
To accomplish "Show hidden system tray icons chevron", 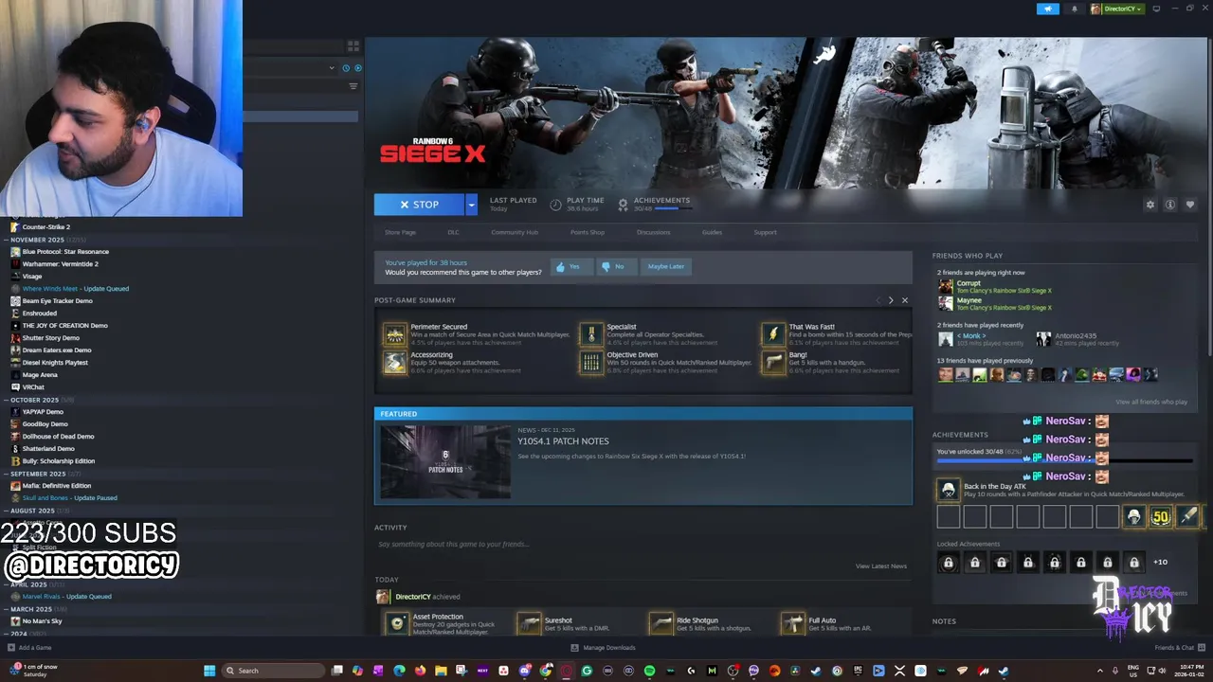I will [1100, 671].
